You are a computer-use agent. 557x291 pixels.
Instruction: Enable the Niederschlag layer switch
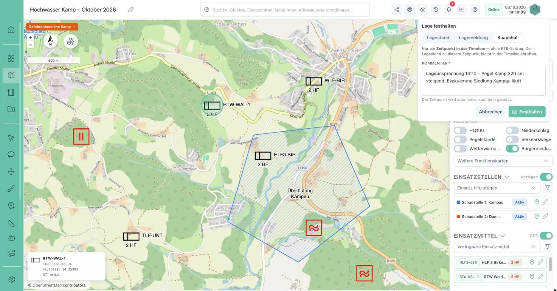pos(512,130)
